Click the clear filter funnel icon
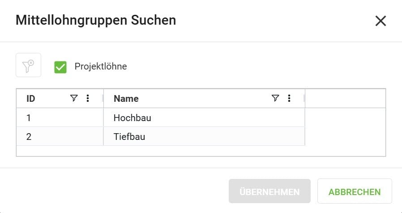 coord(29,65)
